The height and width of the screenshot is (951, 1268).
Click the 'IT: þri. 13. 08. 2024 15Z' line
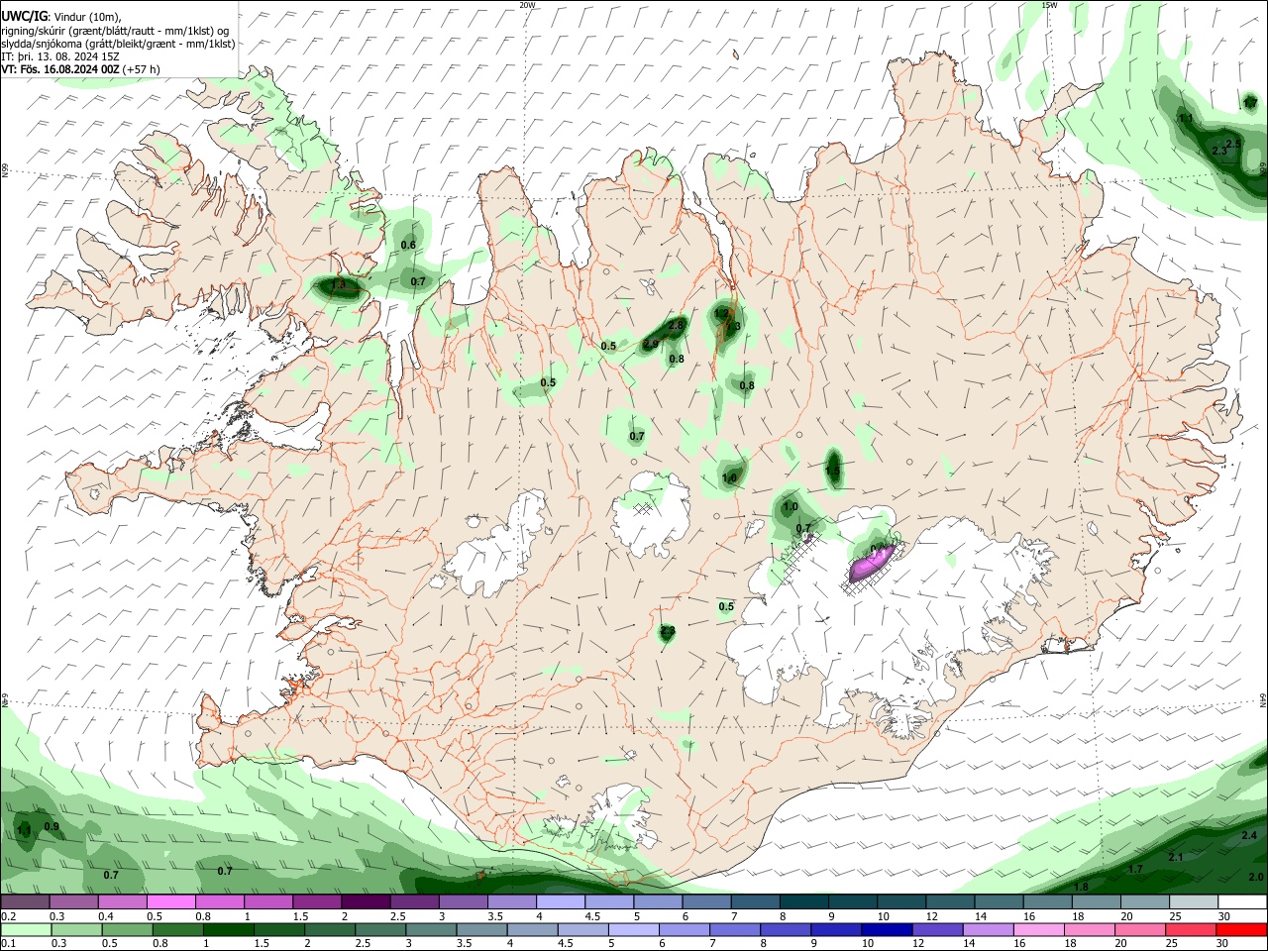pos(60,56)
